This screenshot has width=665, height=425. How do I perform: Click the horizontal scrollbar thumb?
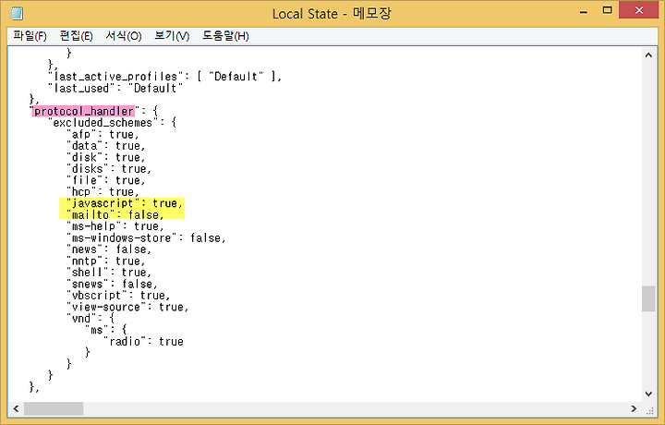pyautogui.click(x=54, y=408)
